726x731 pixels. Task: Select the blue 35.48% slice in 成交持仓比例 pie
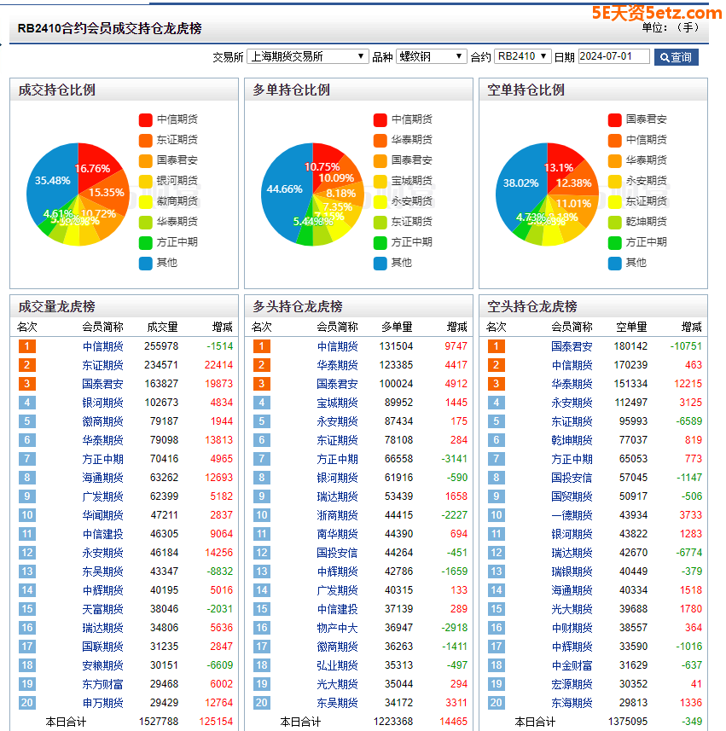point(51,182)
